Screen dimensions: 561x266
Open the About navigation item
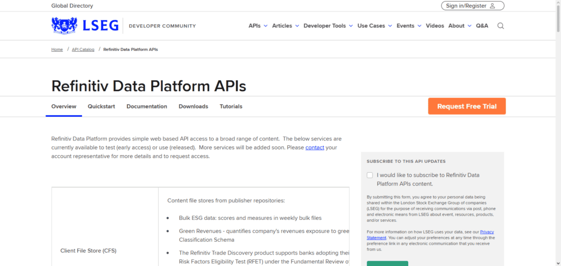(x=456, y=26)
